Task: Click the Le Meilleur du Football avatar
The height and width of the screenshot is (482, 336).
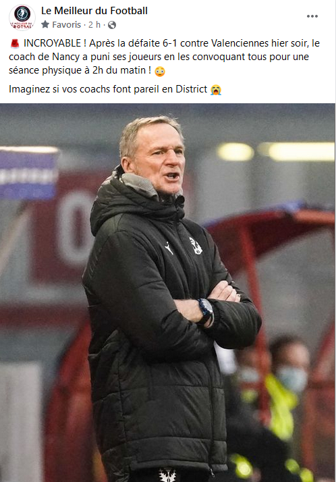Action: coord(22,17)
